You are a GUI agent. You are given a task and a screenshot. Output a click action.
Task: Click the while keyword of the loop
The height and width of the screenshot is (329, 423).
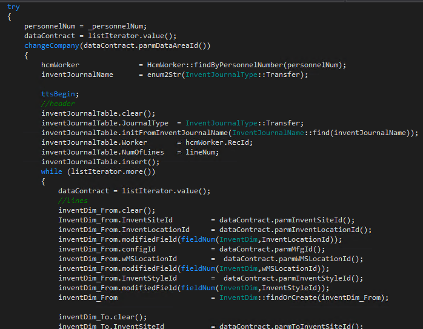tap(52, 171)
